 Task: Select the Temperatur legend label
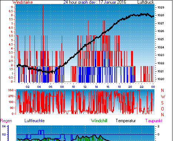click(126, 121)
